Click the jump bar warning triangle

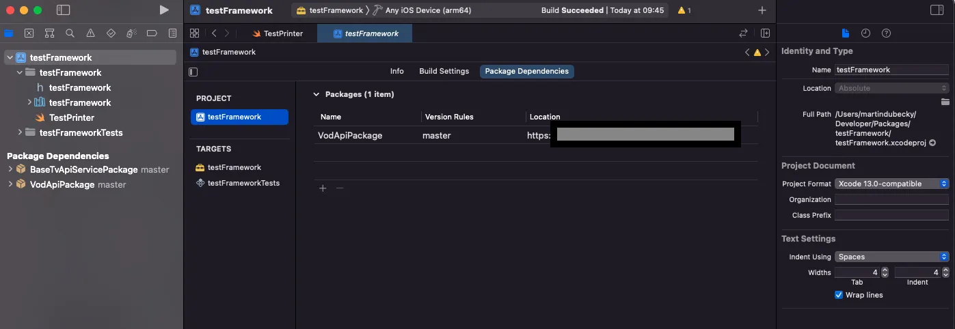pyautogui.click(x=757, y=52)
